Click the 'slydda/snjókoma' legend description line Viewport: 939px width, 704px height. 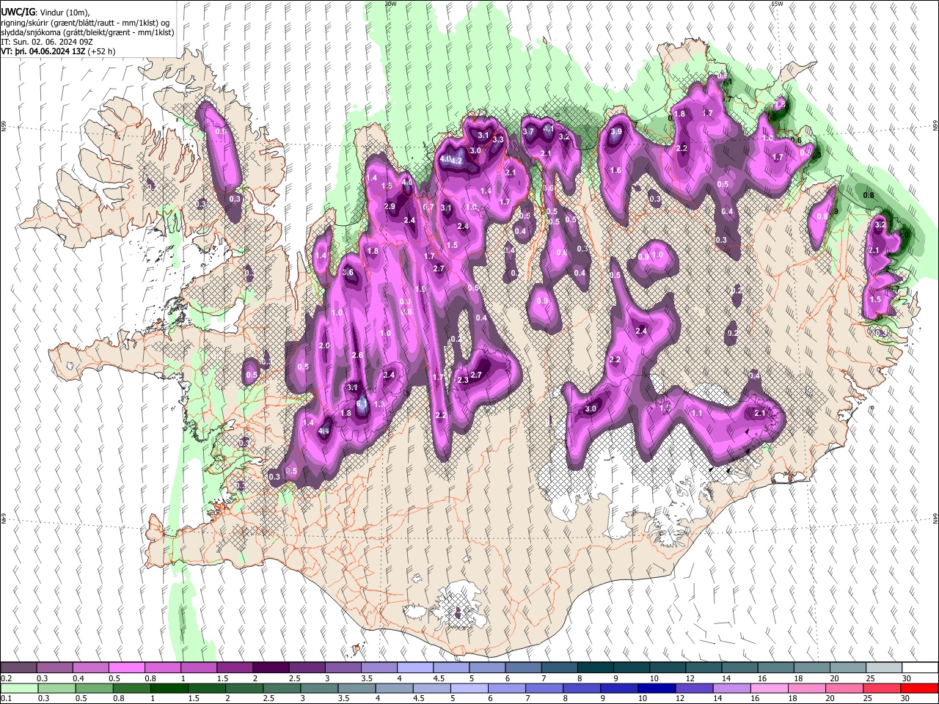click(x=87, y=32)
